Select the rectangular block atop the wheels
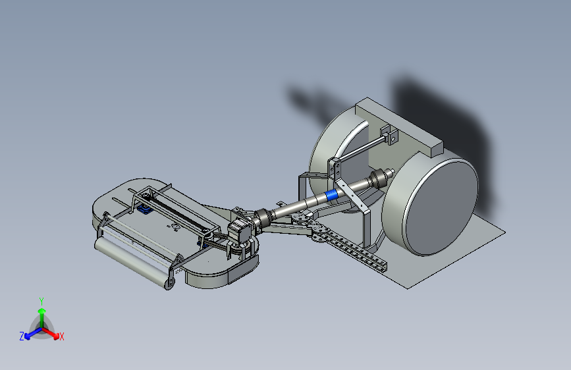Image resolution: width=571 pixels, height=370 pixels. [398, 127]
